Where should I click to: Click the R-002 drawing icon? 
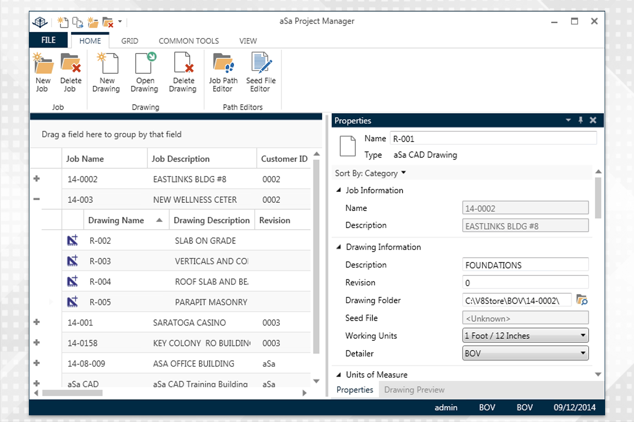coord(73,240)
